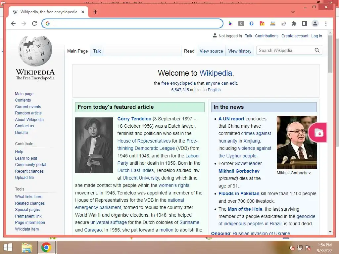Click the blue G extension icon
Screen dimensions: 339x254
[x=252, y=23]
